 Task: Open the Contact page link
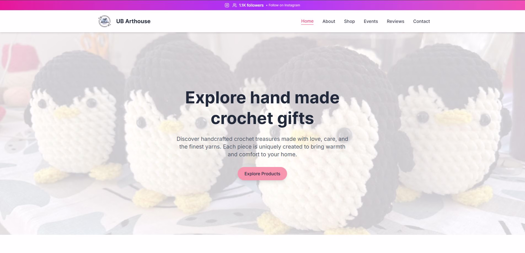point(421,21)
